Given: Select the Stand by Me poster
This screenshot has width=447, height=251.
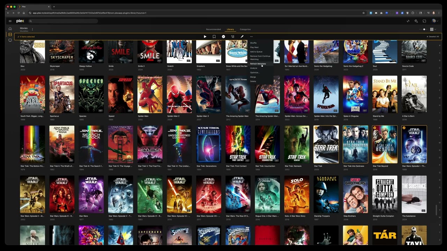Looking at the screenshot, I should click(x=384, y=94).
